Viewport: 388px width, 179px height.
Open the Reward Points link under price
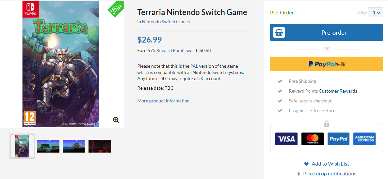tap(171, 51)
